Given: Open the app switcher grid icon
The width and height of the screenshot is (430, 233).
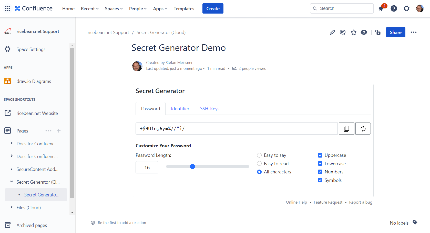Looking at the screenshot, I should click(x=8, y=8).
